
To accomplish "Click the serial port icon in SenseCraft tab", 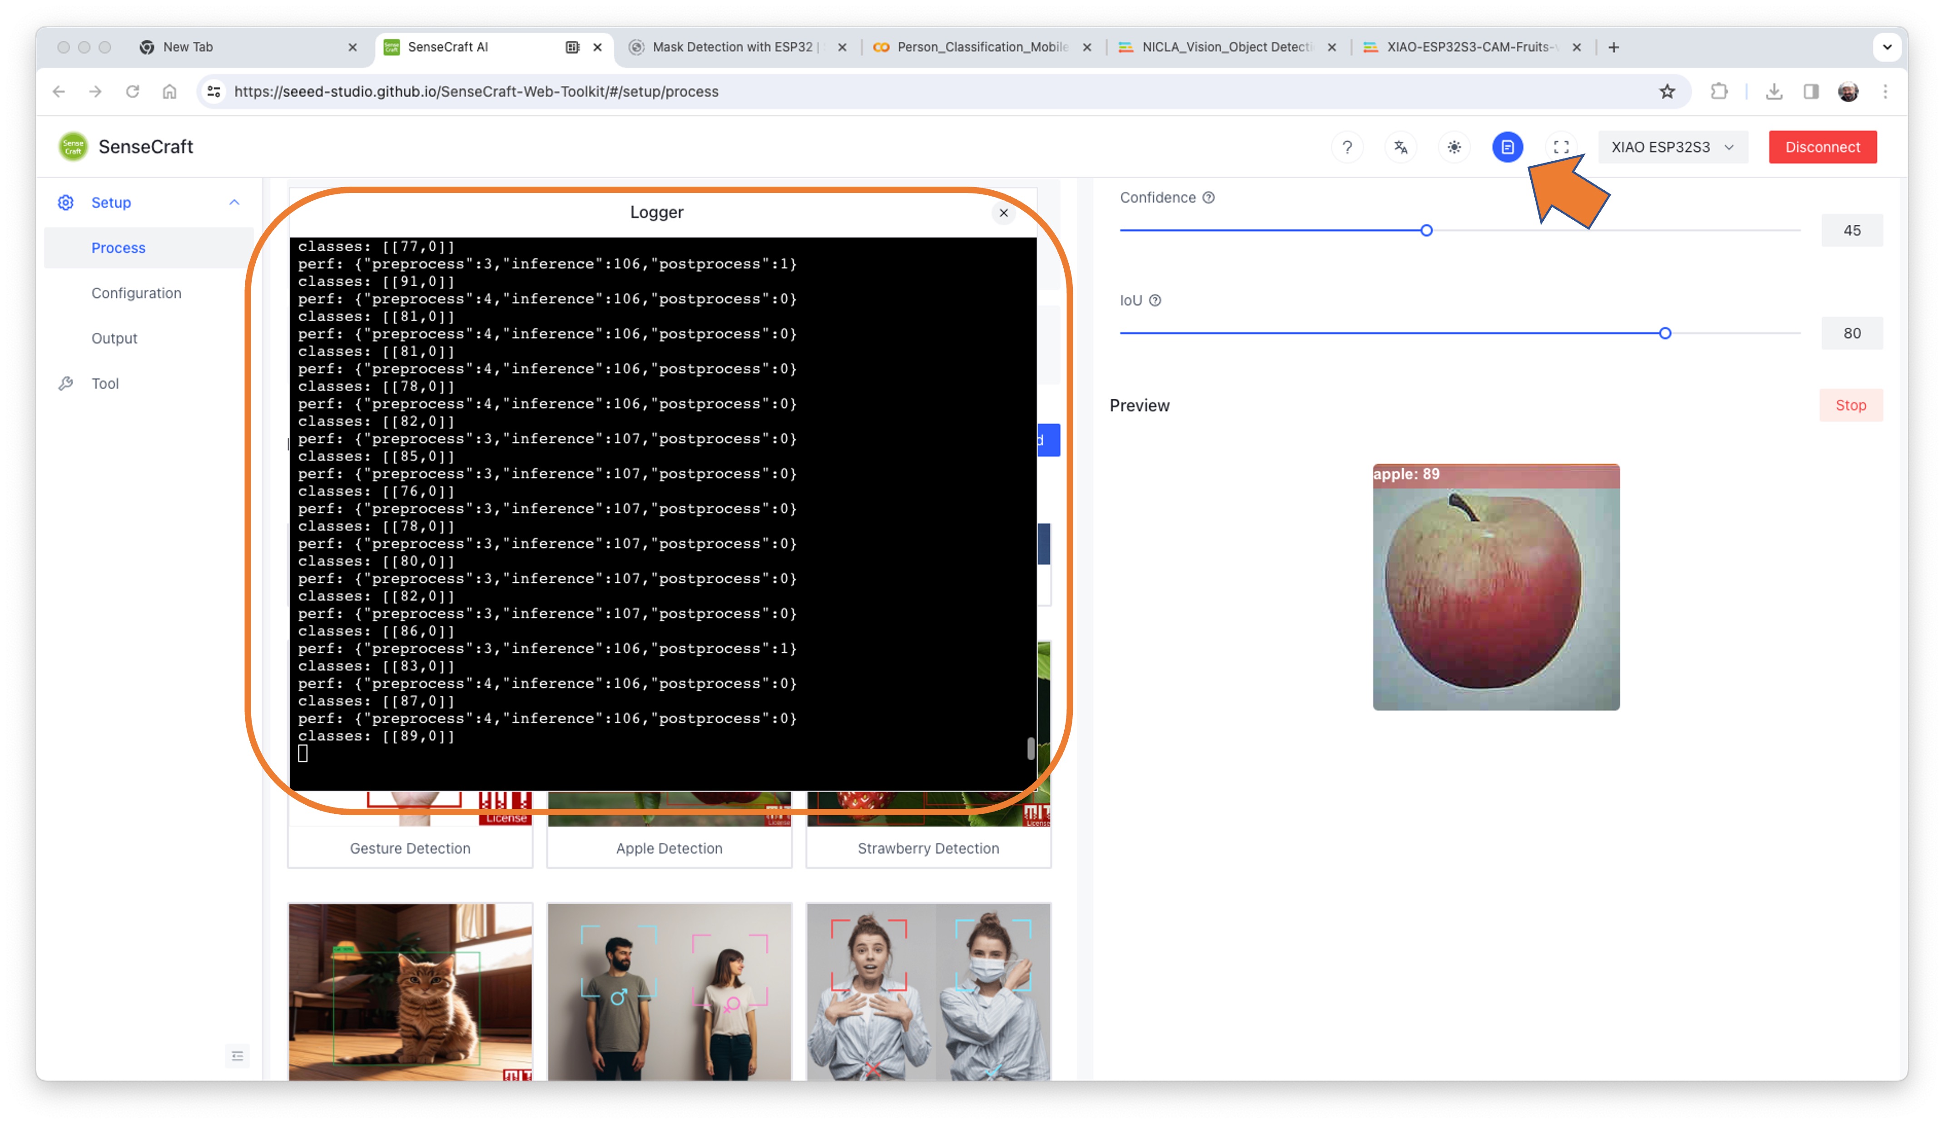I will coord(572,47).
